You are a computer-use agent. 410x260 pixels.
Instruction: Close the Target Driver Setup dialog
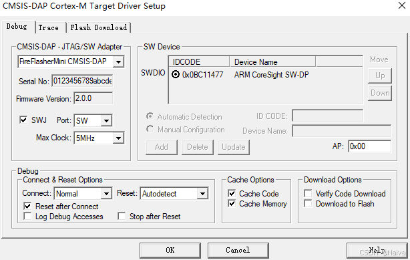402,5
